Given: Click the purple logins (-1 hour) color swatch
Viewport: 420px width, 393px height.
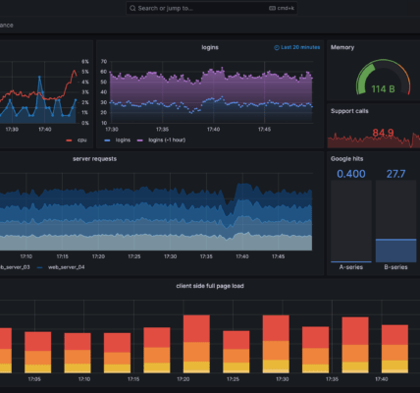Looking at the screenshot, I should click(139, 140).
